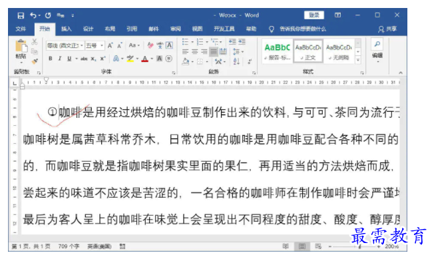432x257 pixels.
Task: Align text to the right
Action: pyautogui.click(x=204, y=51)
